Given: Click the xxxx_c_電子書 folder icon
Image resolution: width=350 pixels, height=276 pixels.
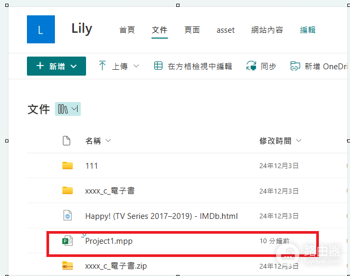Looking at the screenshot, I should tap(68, 190).
